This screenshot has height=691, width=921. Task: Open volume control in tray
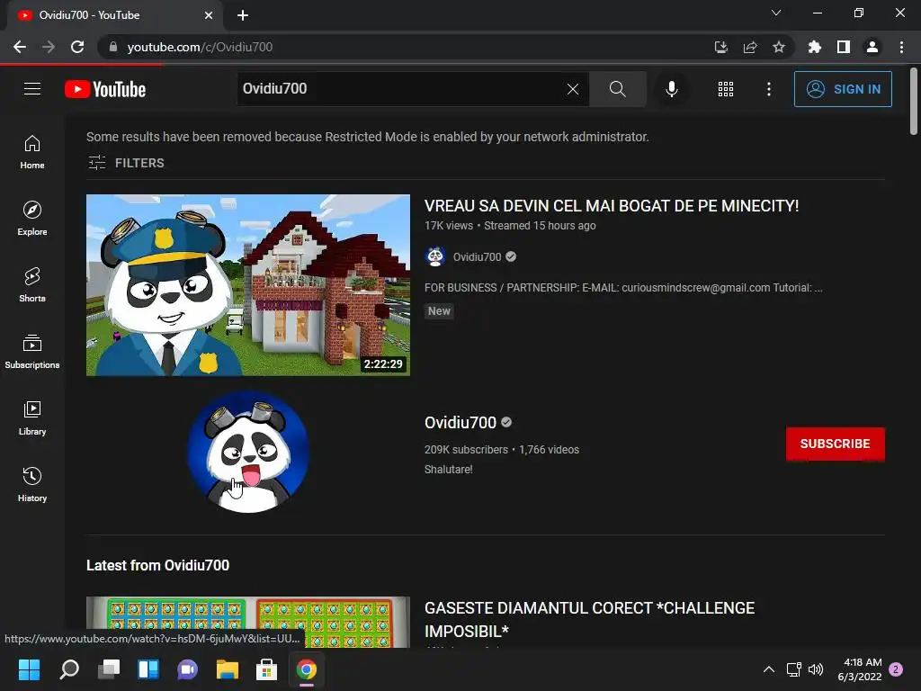tap(816, 669)
